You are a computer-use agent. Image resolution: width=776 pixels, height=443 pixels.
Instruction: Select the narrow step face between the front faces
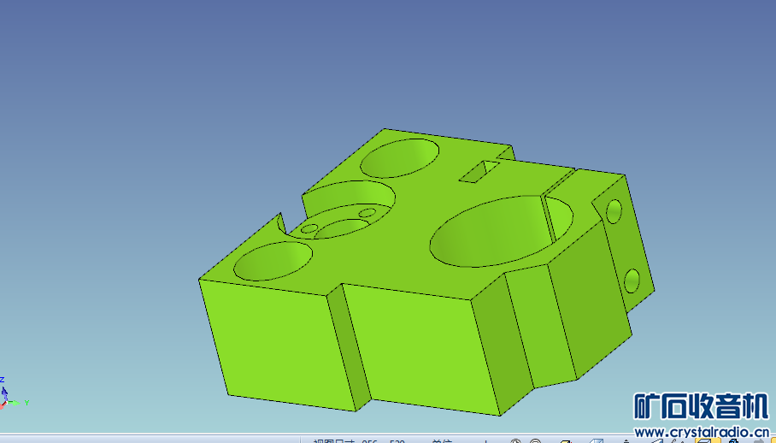tap(349, 347)
